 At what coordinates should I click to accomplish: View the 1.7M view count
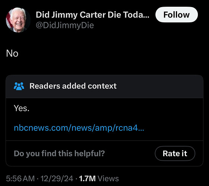(x=87, y=179)
